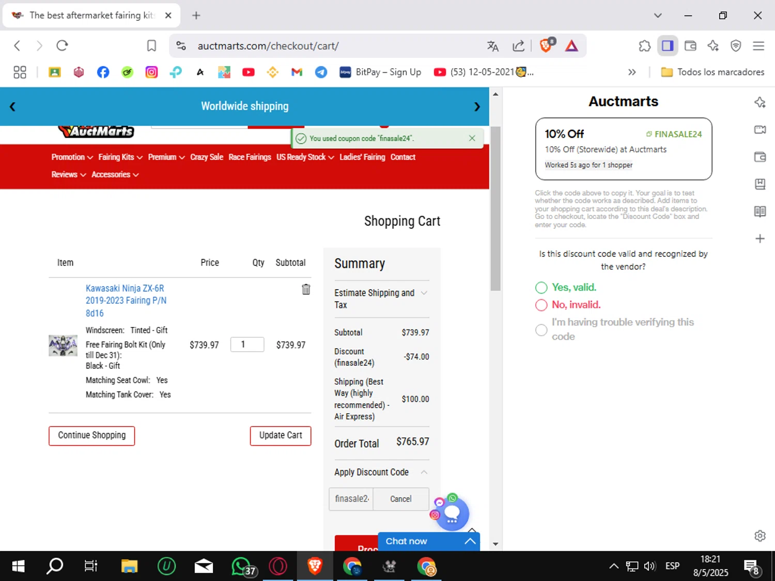Open the sidebar settings gear
The image size is (775, 581).
pos(760,536)
